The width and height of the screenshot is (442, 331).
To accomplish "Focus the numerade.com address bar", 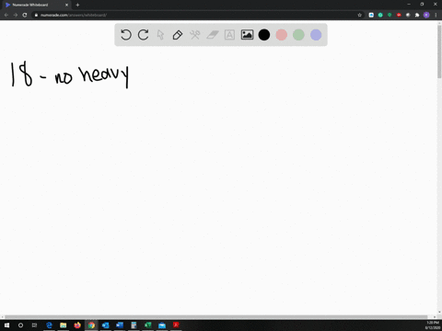I will (x=196, y=15).
